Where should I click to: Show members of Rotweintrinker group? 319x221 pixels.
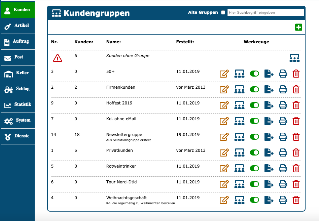pyautogui.click(x=239, y=168)
